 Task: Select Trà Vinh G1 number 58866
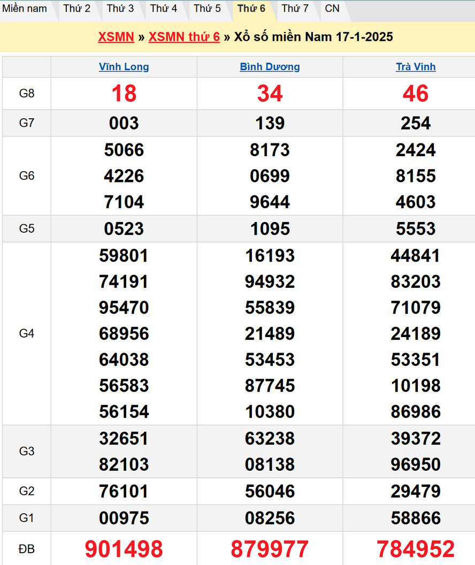416,518
